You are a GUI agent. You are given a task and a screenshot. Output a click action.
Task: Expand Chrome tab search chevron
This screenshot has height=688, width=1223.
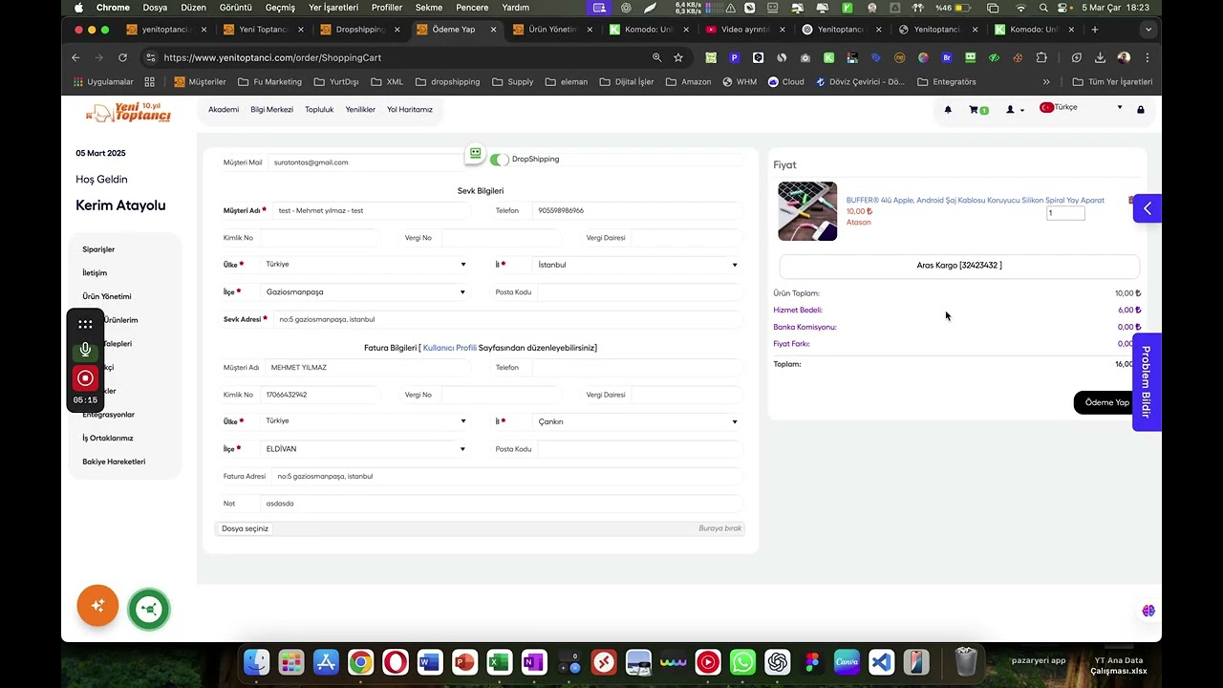[x=1148, y=30]
